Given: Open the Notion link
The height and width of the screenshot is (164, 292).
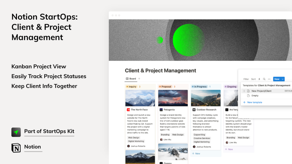Looking at the screenshot, I should tap(33, 147).
